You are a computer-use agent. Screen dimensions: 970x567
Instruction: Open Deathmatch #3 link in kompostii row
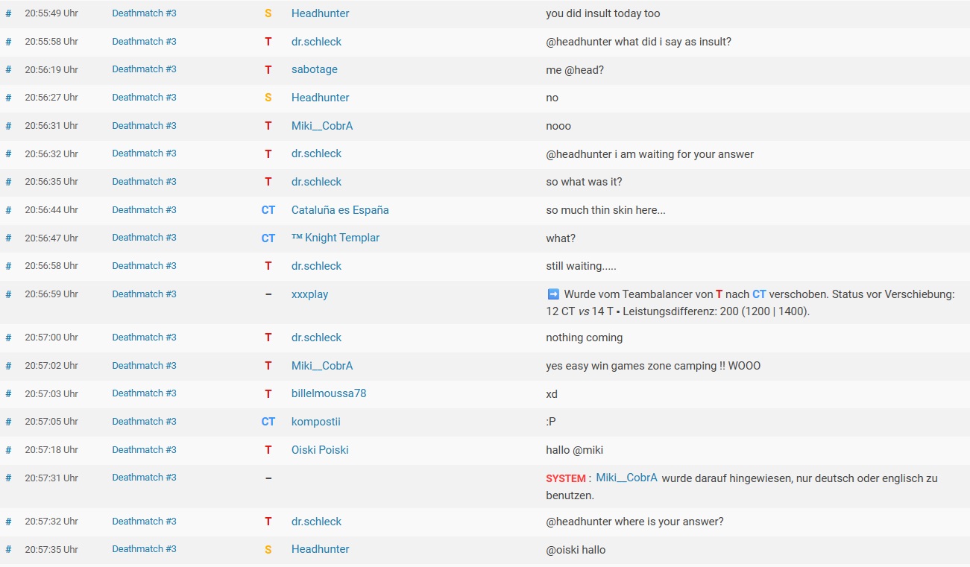click(x=144, y=422)
